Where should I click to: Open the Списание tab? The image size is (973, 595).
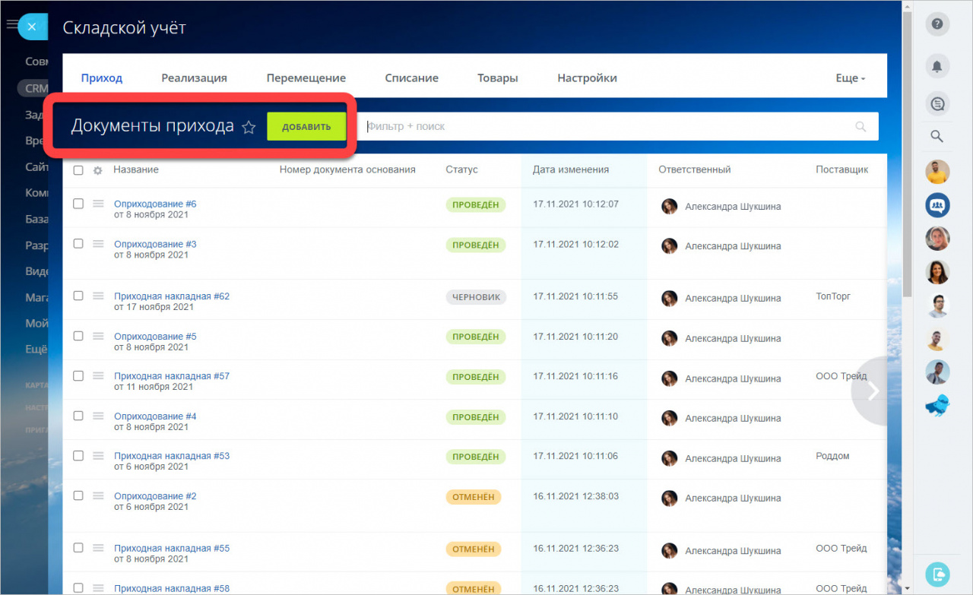point(411,78)
